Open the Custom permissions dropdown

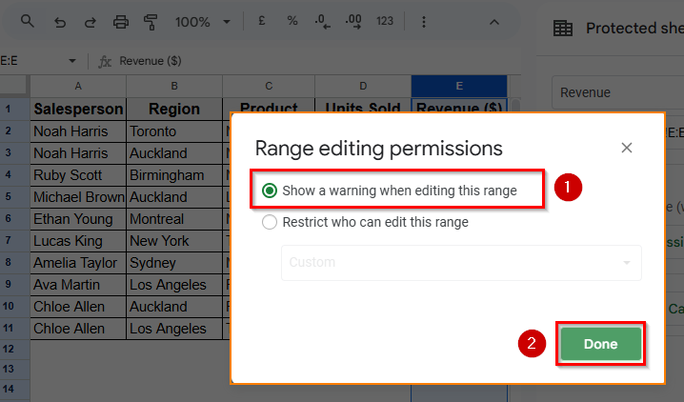(461, 262)
